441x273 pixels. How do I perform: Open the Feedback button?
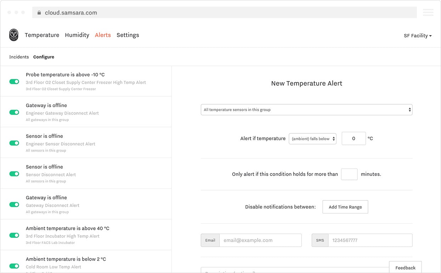(x=405, y=267)
